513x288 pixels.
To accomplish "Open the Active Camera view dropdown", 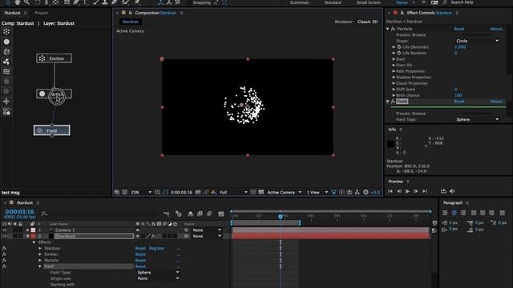I will [284, 192].
